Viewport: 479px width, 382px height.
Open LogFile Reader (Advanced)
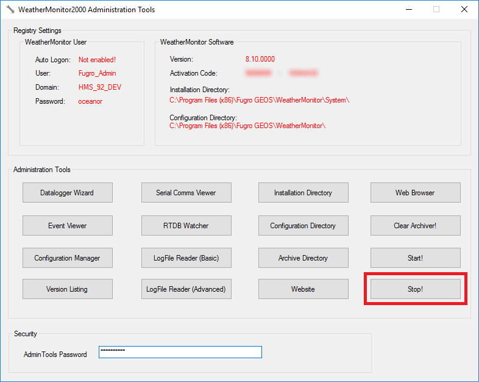(x=186, y=289)
